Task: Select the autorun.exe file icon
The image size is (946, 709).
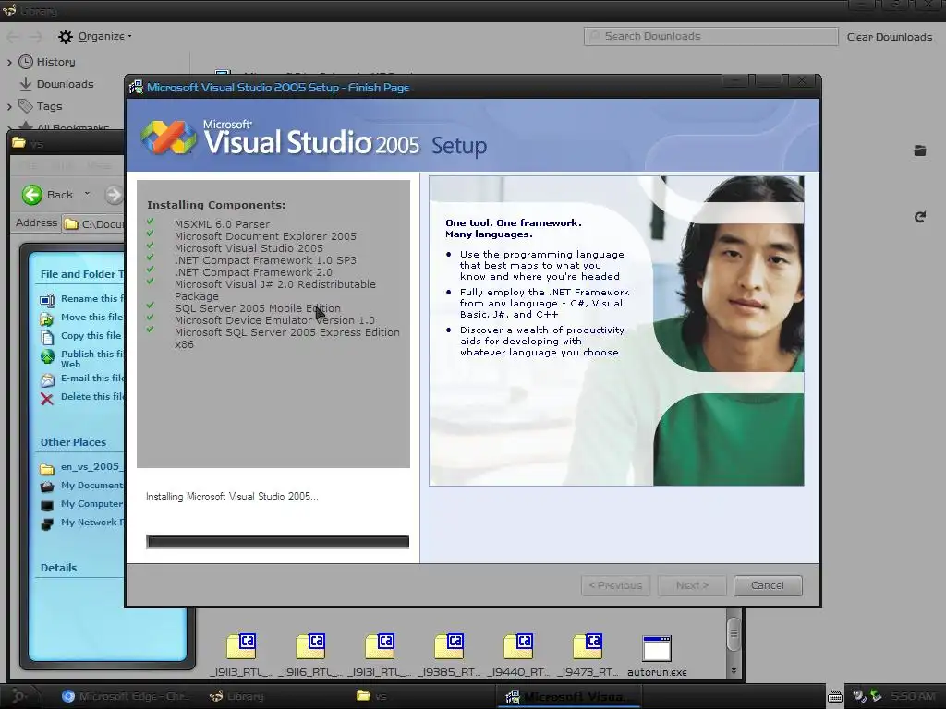Action: [657, 649]
